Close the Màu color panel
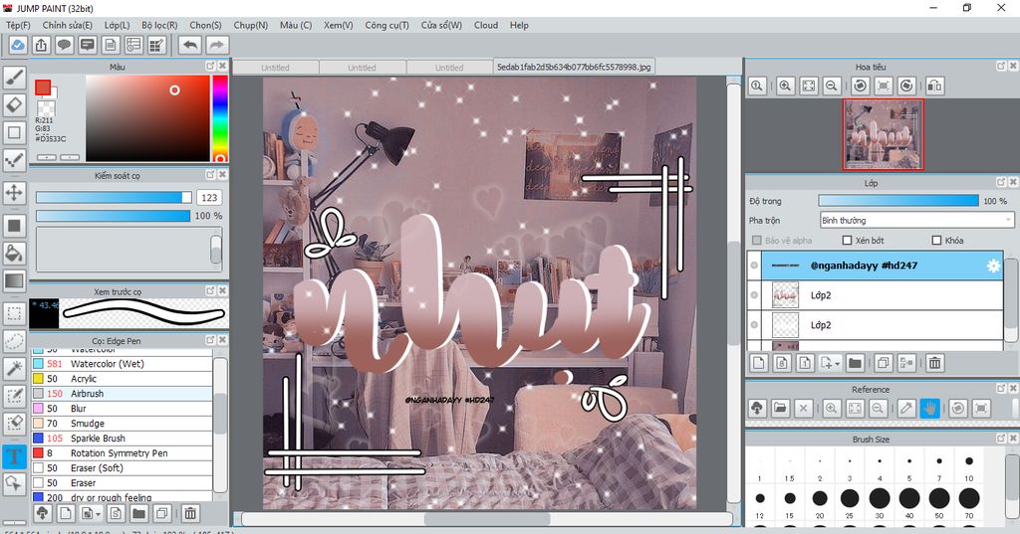This screenshot has height=534, width=1020. pos(222,66)
